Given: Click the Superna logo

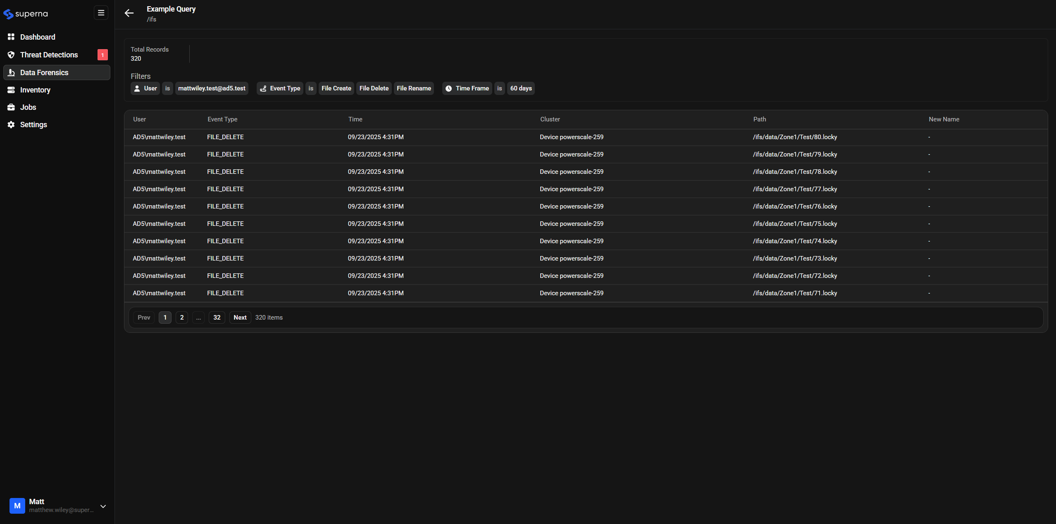Looking at the screenshot, I should (x=26, y=14).
